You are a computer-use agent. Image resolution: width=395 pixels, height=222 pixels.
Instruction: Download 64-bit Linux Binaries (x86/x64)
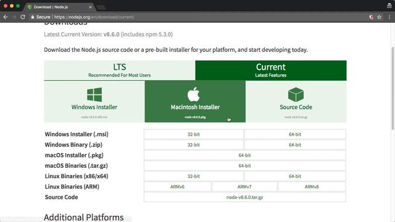tap(295, 176)
